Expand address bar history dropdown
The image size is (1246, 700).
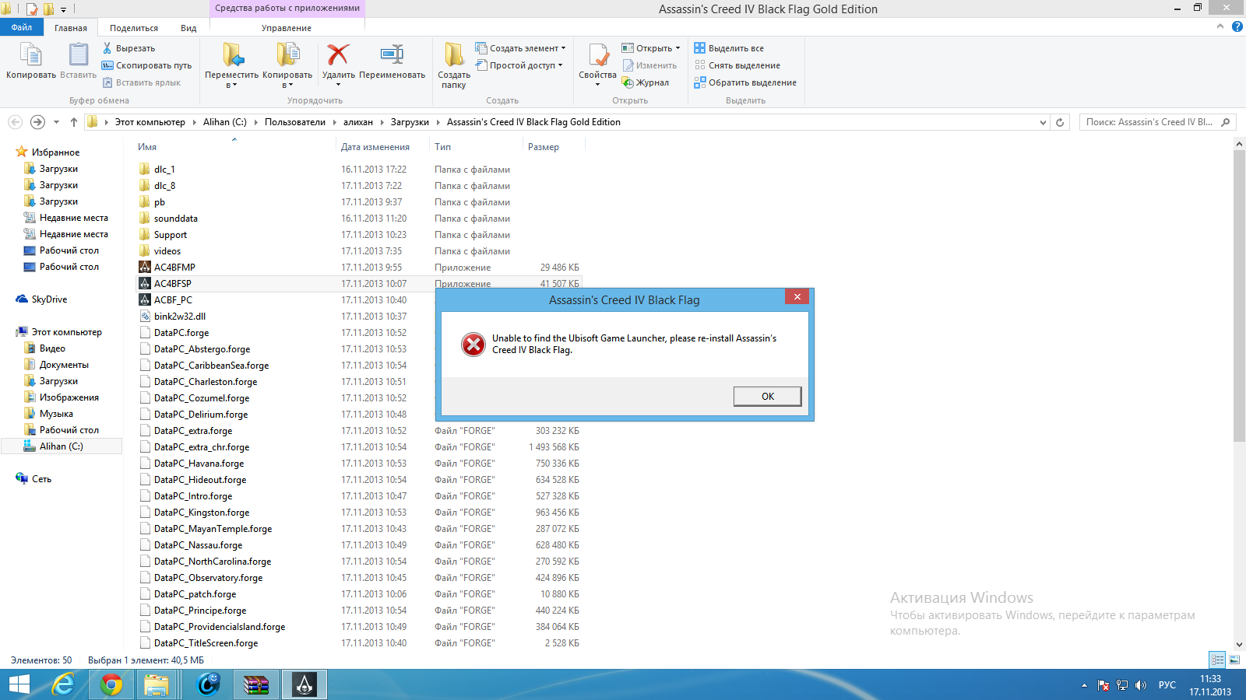click(x=1043, y=122)
